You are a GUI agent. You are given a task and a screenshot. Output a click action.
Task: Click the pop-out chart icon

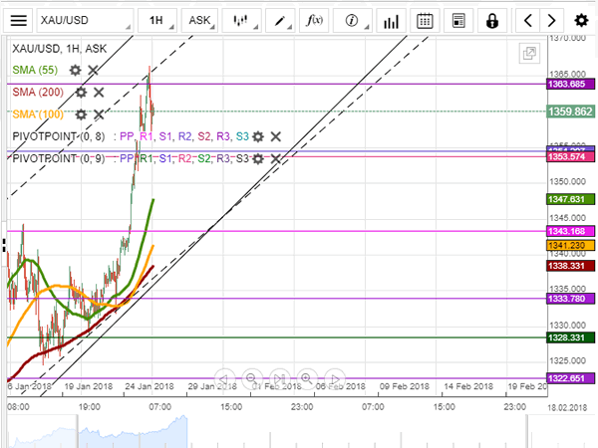pyautogui.click(x=527, y=54)
